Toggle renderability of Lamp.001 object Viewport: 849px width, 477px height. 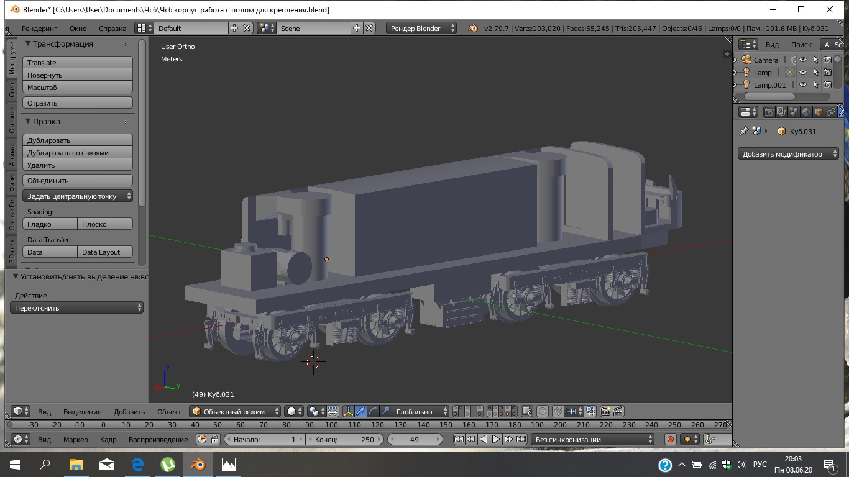827,85
